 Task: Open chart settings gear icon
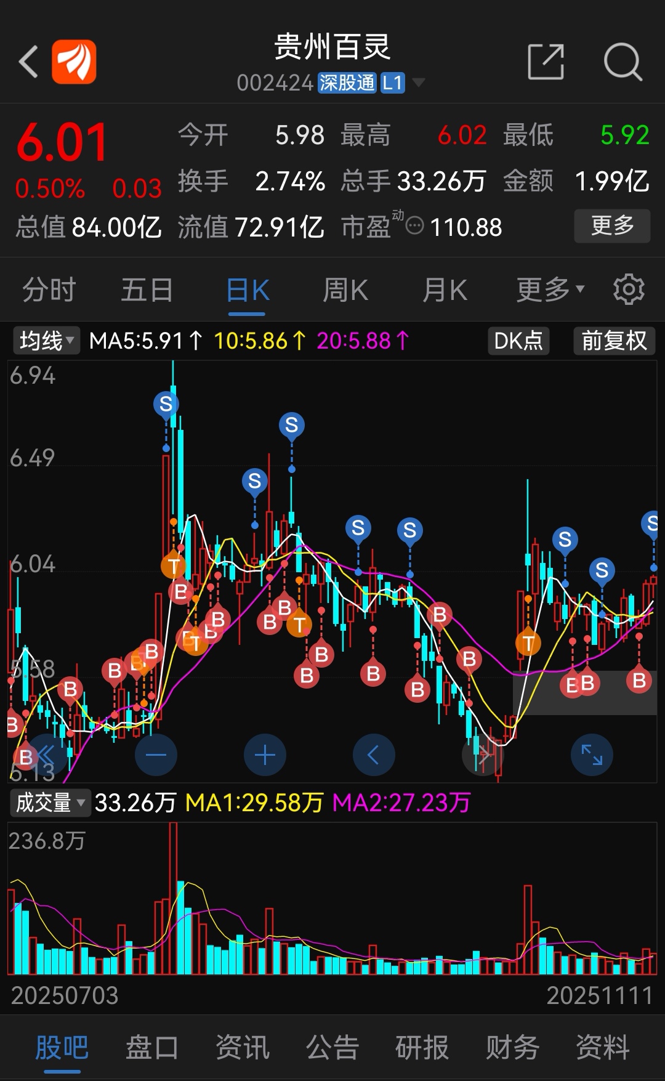click(x=629, y=289)
